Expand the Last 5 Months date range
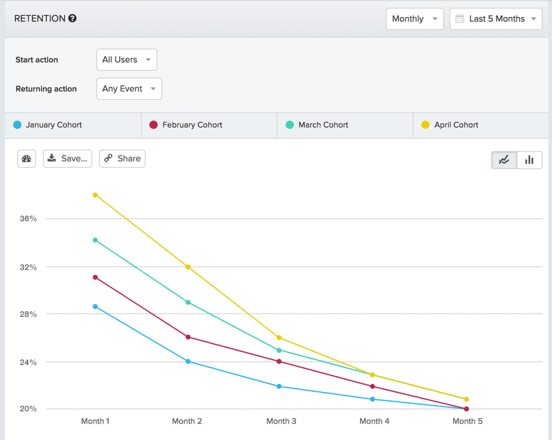The height and width of the screenshot is (440, 552). click(496, 19)
